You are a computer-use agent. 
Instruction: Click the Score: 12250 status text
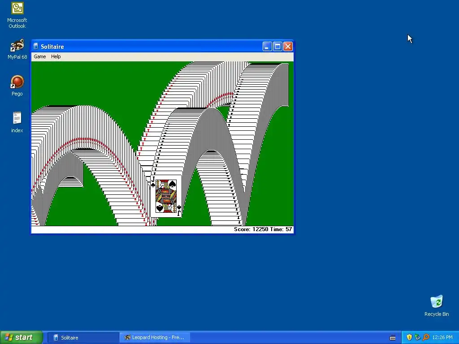251,229
